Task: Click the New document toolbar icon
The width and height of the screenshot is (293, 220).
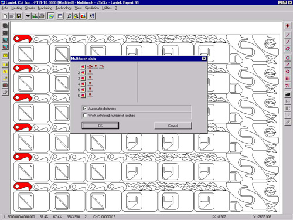Action: pos(5,16)
